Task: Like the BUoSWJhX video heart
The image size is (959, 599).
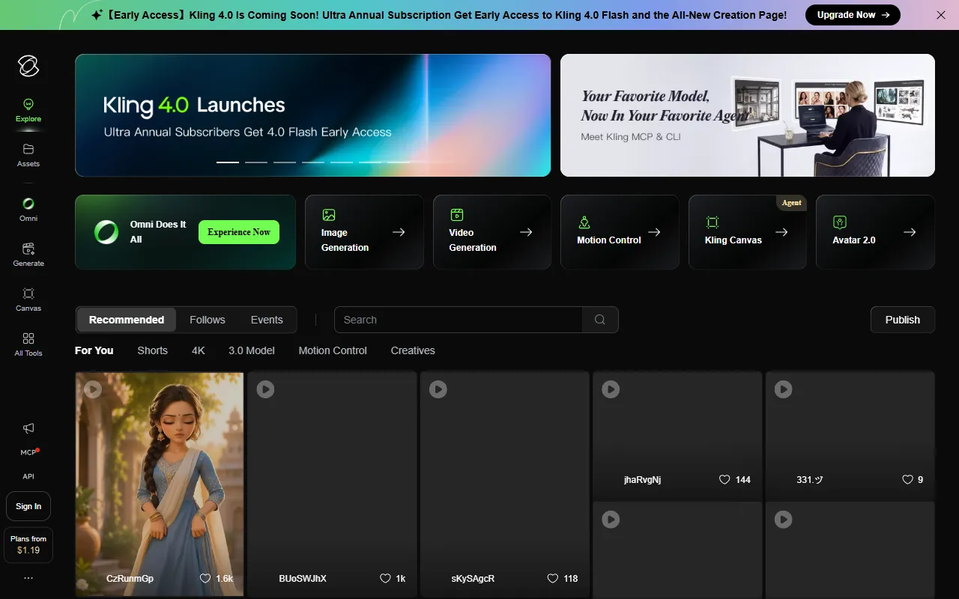Action: (x=385, y=579)
